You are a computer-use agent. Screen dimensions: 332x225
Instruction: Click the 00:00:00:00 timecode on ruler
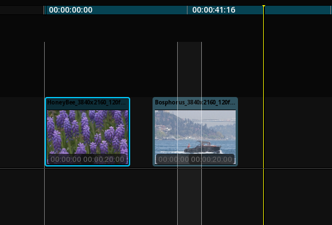point(71,10)
